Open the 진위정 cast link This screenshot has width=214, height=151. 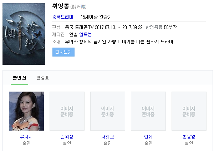67,137
